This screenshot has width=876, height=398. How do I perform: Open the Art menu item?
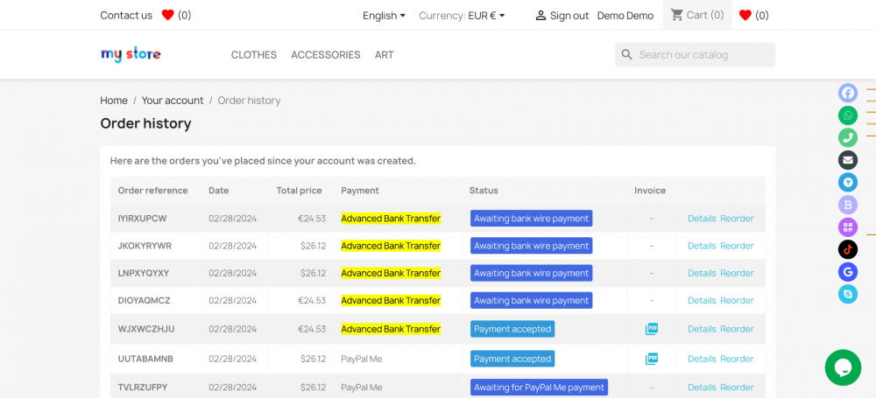click(x=384, y=54)
